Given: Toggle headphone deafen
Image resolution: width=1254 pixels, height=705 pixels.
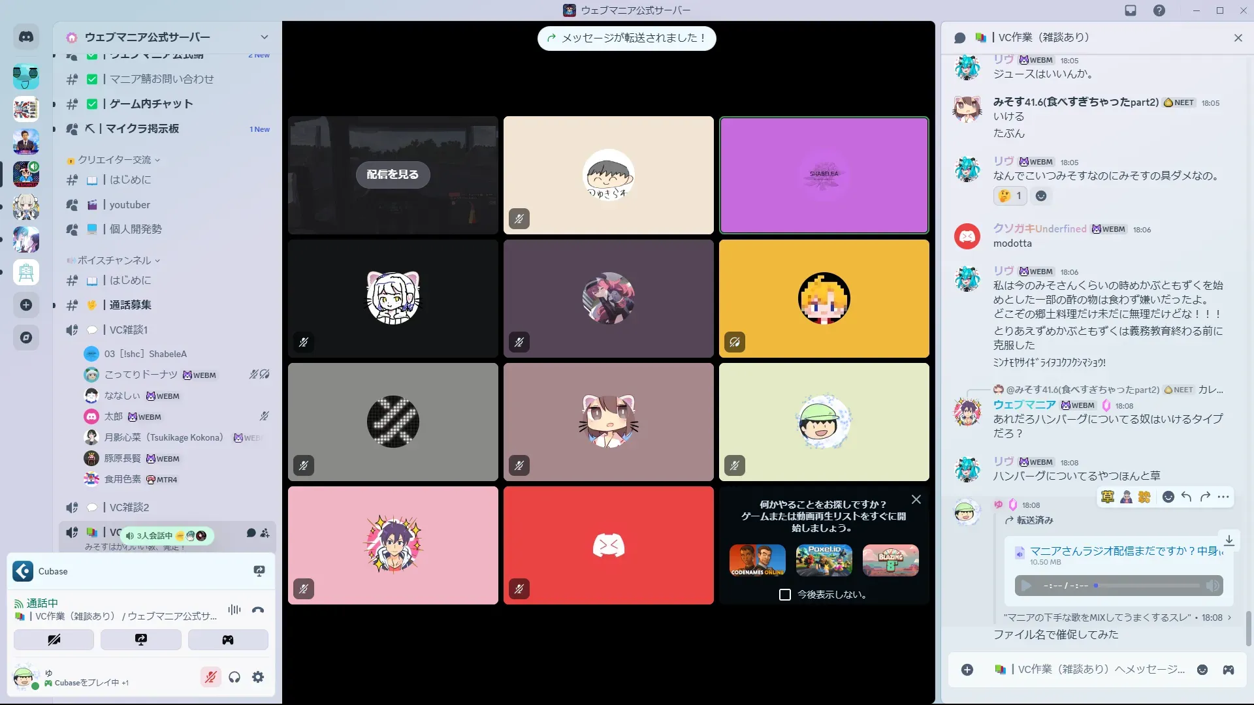Looking at the screenshot, I should (x=234, y=677).
